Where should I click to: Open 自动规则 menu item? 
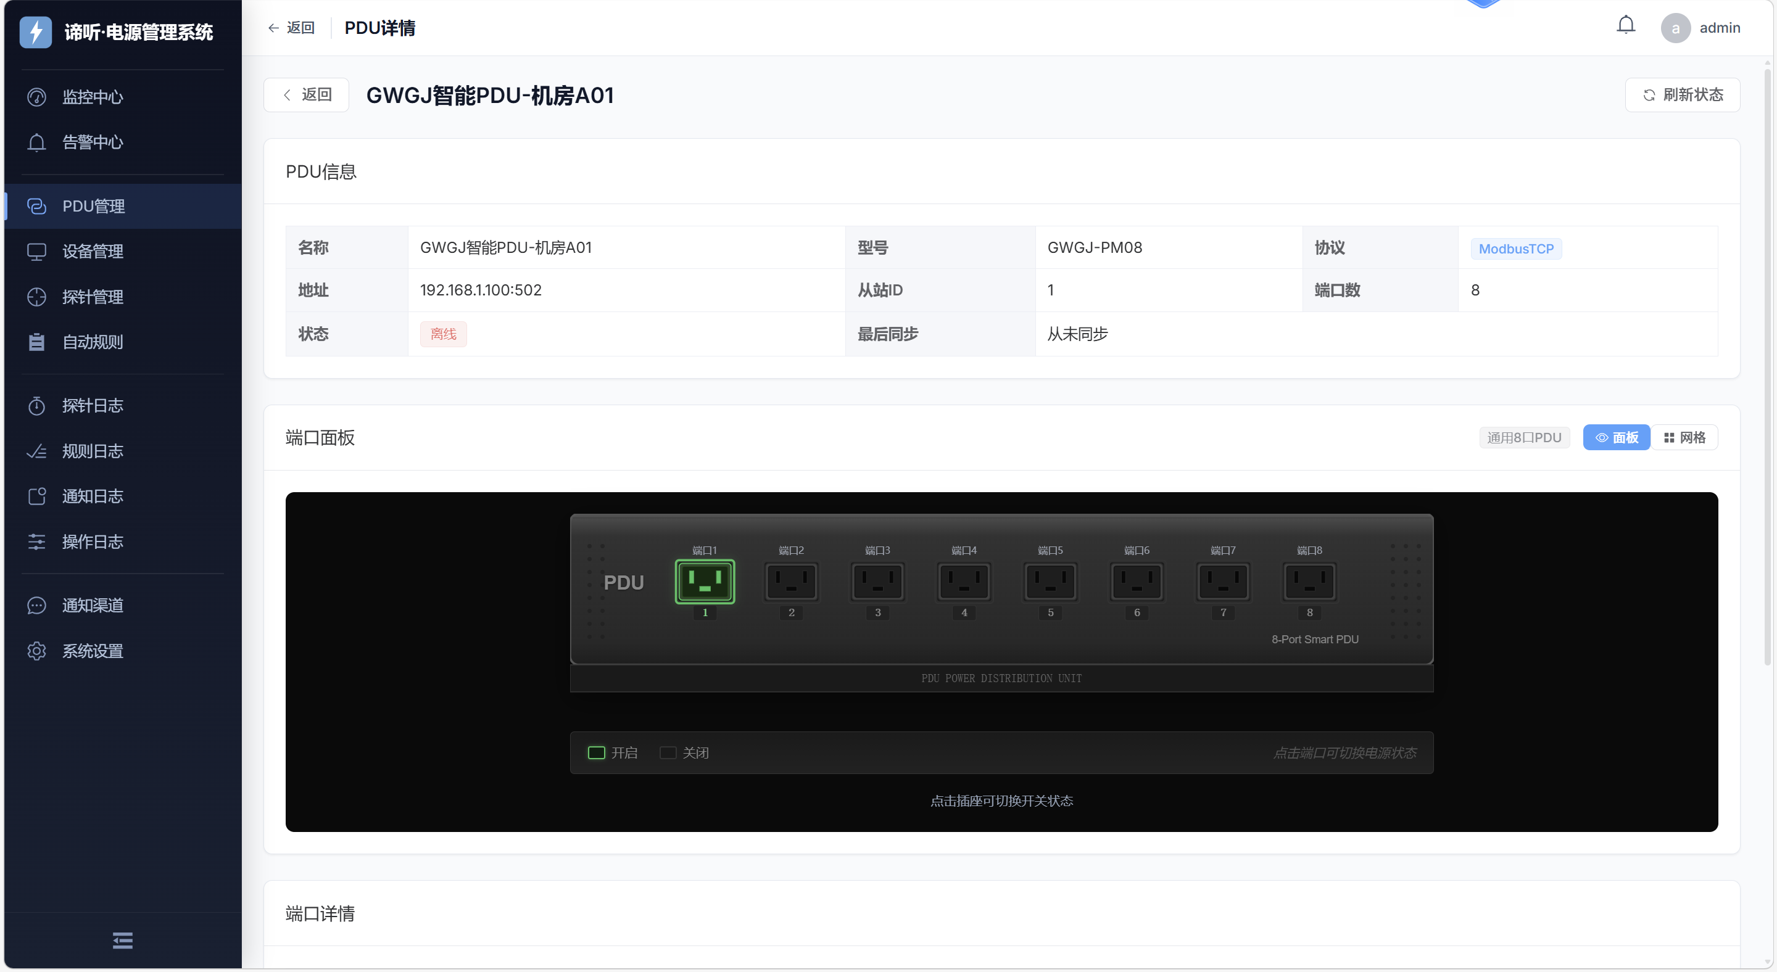tap(93, 342)
